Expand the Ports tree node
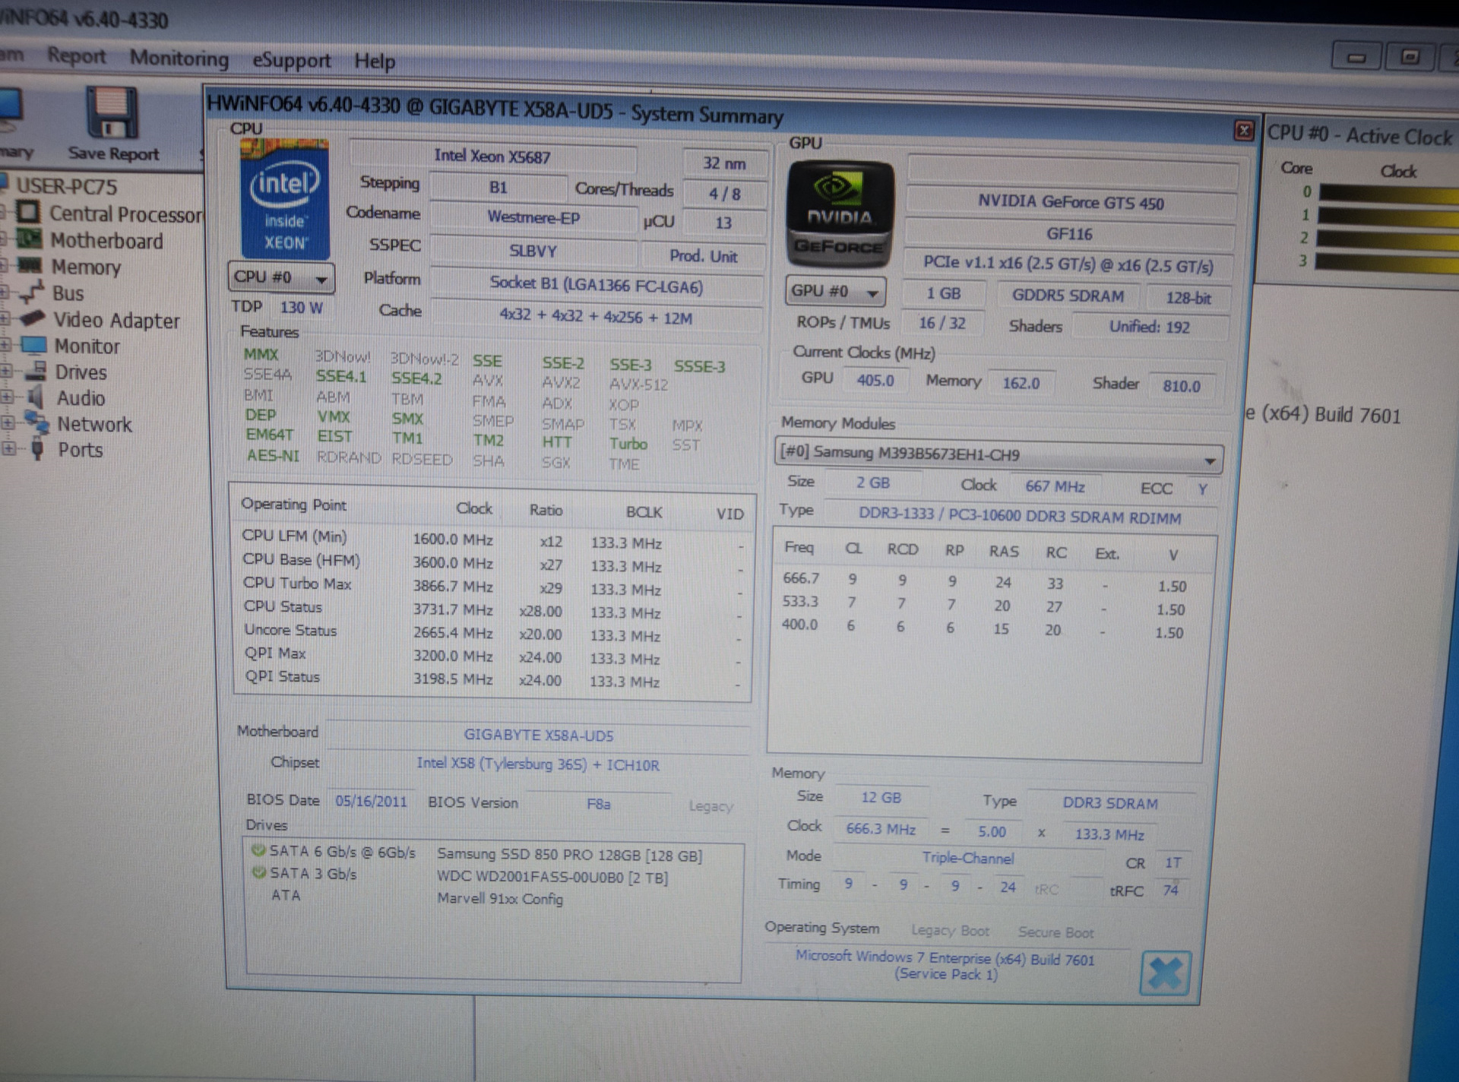 coord(8,448)
